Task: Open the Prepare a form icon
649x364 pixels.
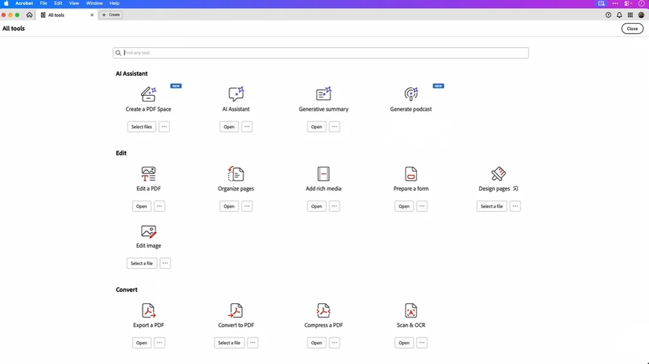Action: (x=411, y=174)
